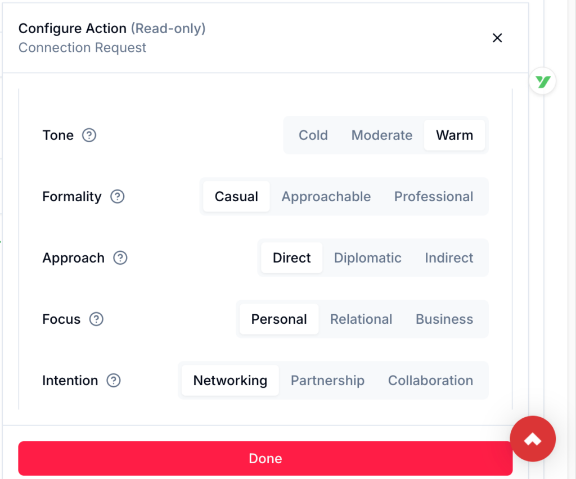Select Partnership as the intention
This screenshot has width=576, height=479.
pos(327,381)
